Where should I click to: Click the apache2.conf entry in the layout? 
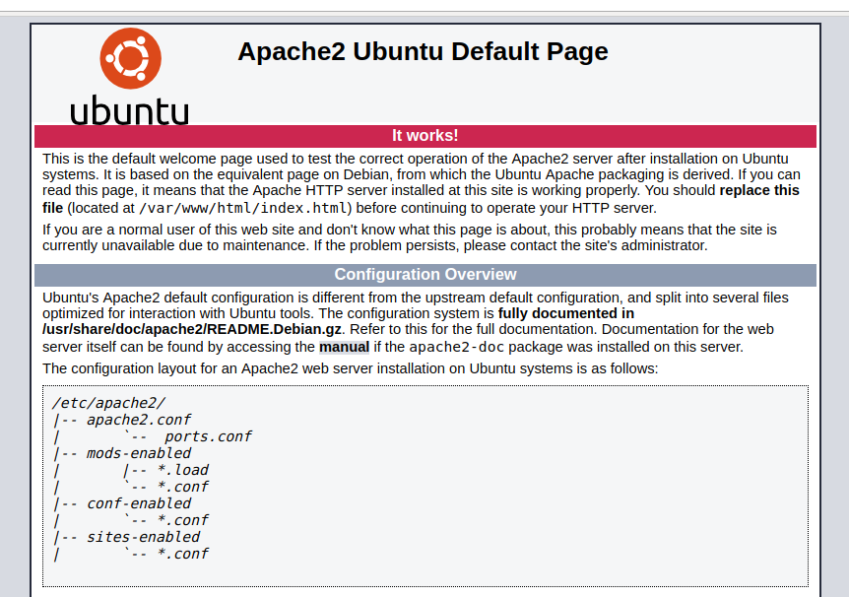139,420
